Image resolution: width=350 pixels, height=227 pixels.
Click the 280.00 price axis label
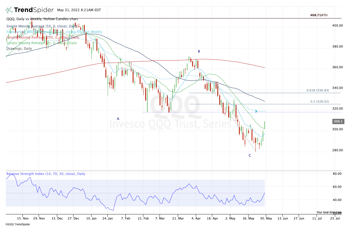[x=337, y=150]
